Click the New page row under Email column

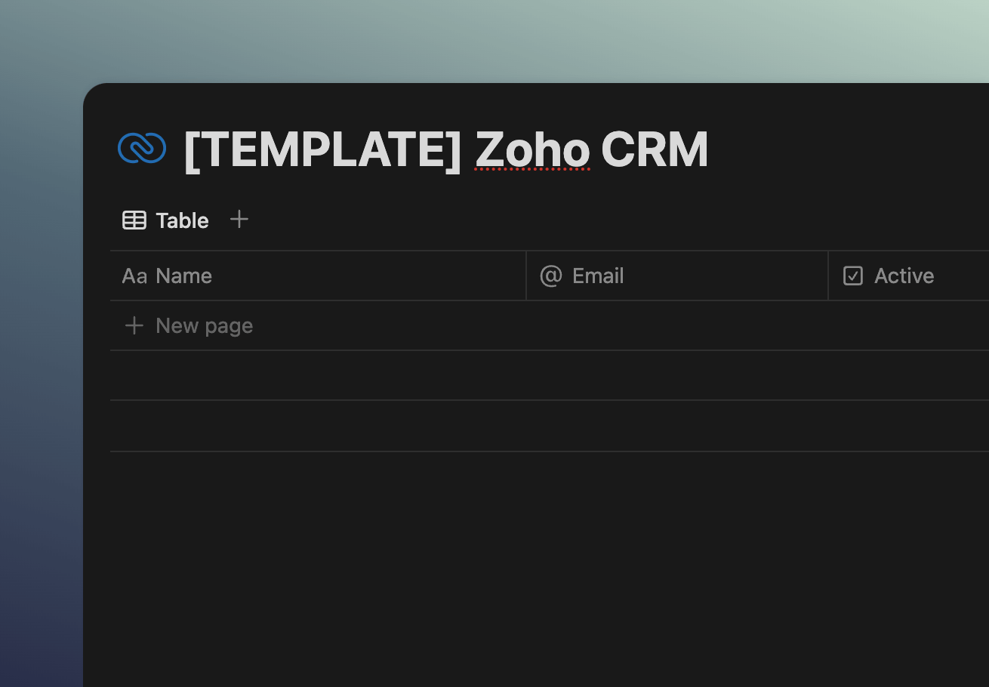tap(677, 325)
